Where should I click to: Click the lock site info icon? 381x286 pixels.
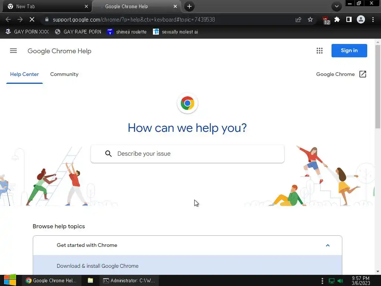[x=47, y=19]
